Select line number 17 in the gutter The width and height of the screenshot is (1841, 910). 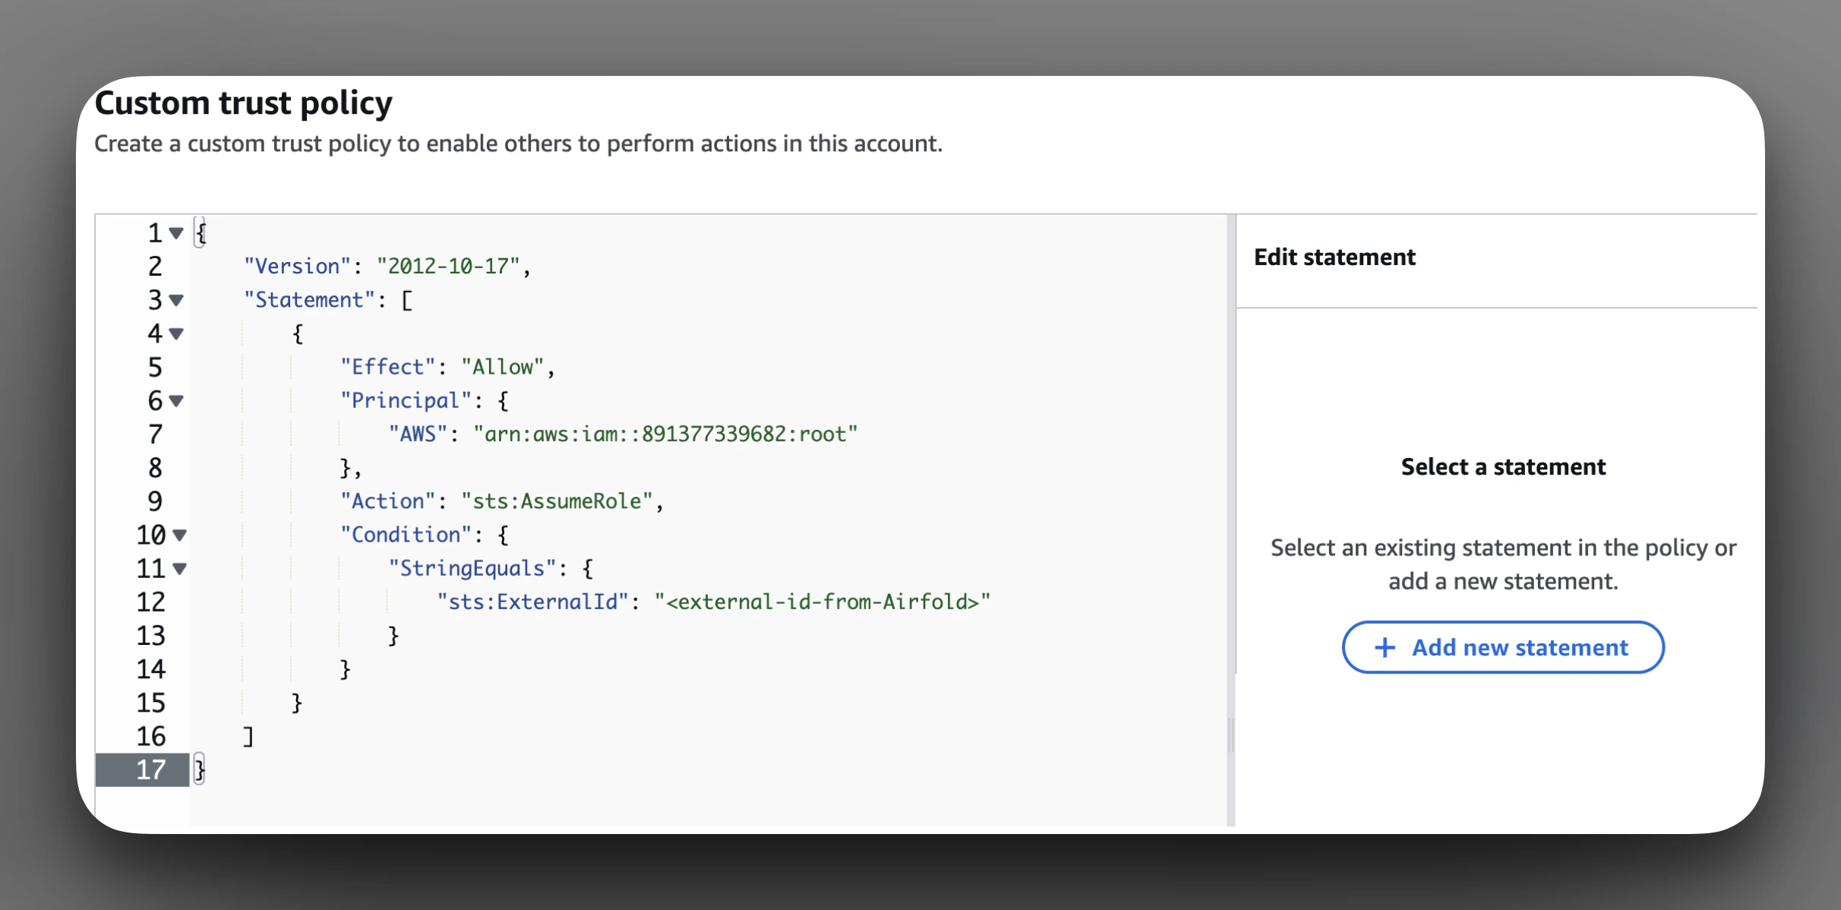(150, 769)
